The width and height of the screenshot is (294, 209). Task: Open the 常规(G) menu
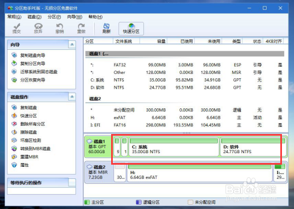(x=14, y=17)
